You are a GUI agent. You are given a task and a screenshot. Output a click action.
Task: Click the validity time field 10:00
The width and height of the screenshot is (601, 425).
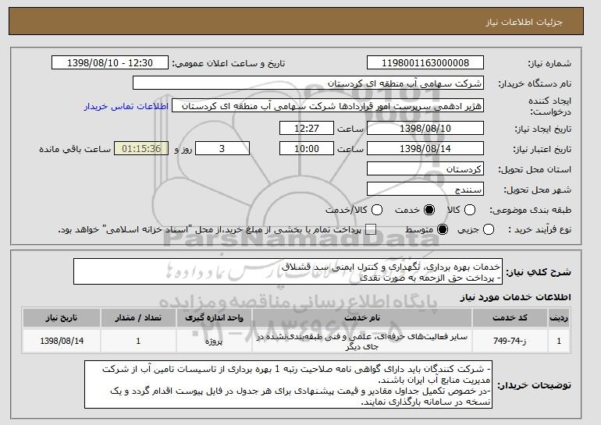click(307, 149)
